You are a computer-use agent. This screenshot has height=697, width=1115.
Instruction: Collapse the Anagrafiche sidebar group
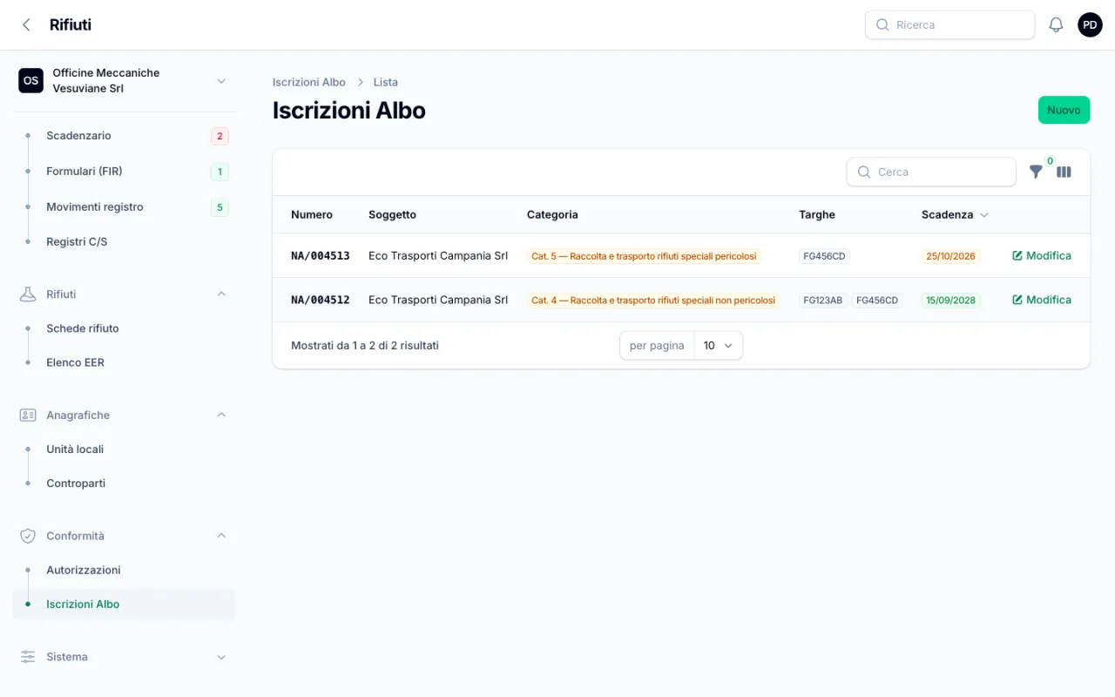pyautogui.click(x=221, y=416)
